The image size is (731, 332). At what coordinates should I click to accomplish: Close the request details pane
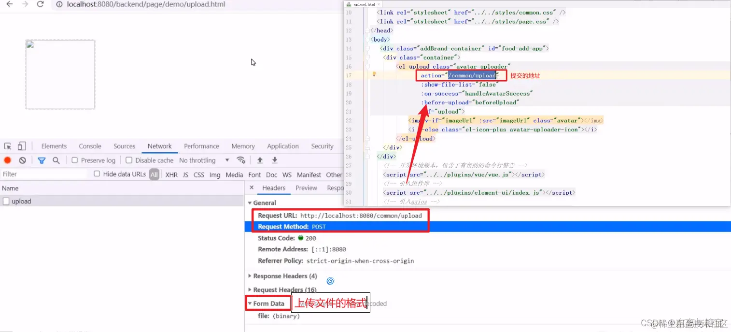[x=252, y=188]
